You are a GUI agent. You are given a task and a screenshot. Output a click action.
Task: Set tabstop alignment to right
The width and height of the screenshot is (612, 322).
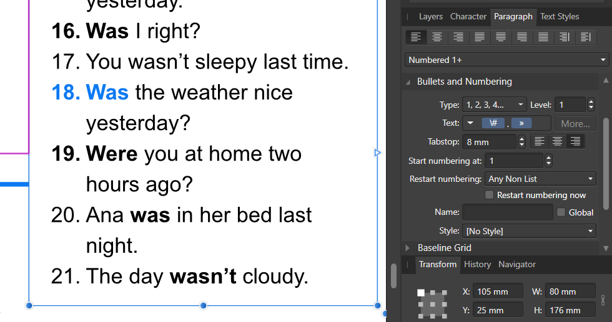click(575, 142)
